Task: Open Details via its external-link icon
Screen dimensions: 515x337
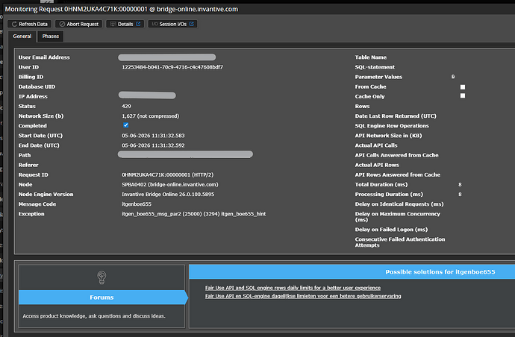Action: (138, 24)
